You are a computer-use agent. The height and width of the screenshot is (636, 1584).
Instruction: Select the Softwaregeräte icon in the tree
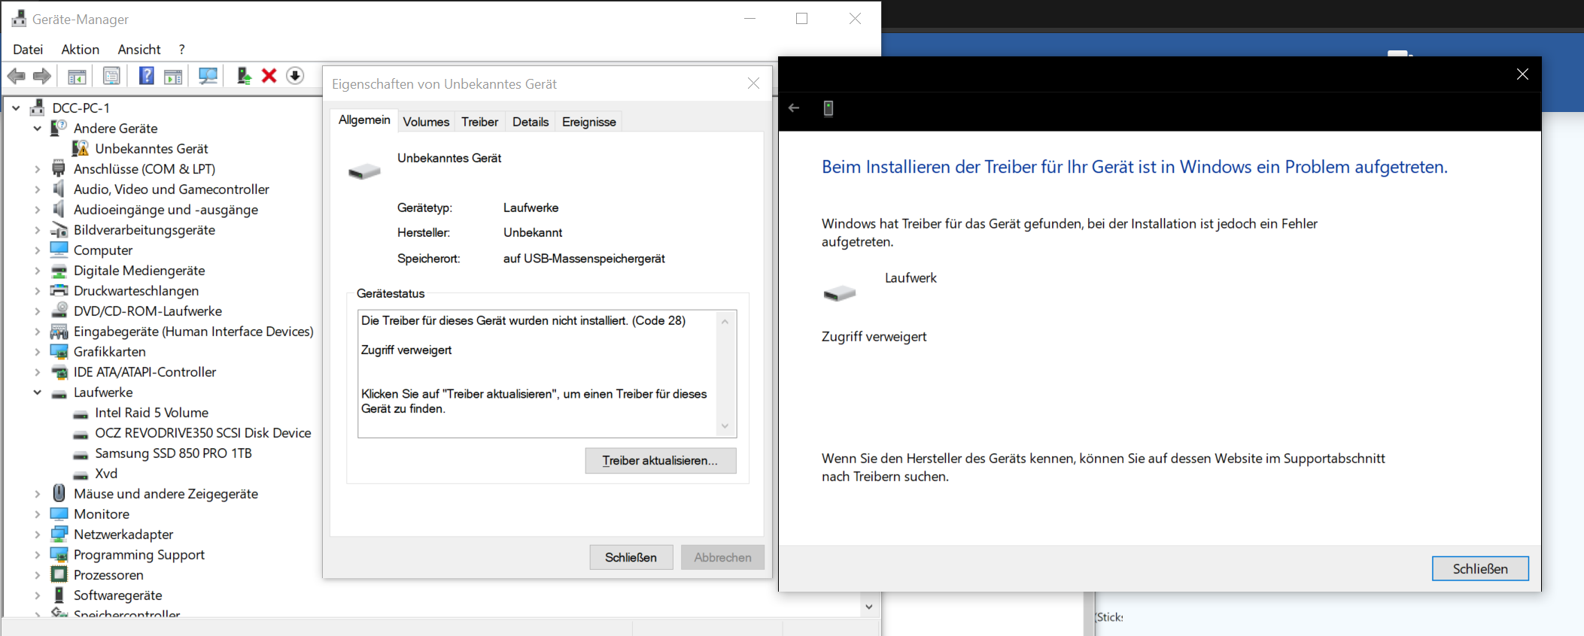click(59, 595)
